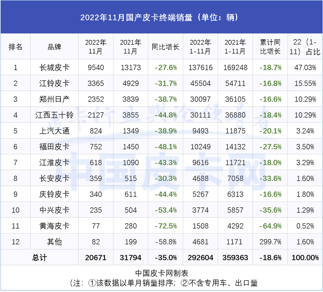Click the -48.1% growth cell
The height and width of the screenshot is (292, 323).
[x=166, y=147]
